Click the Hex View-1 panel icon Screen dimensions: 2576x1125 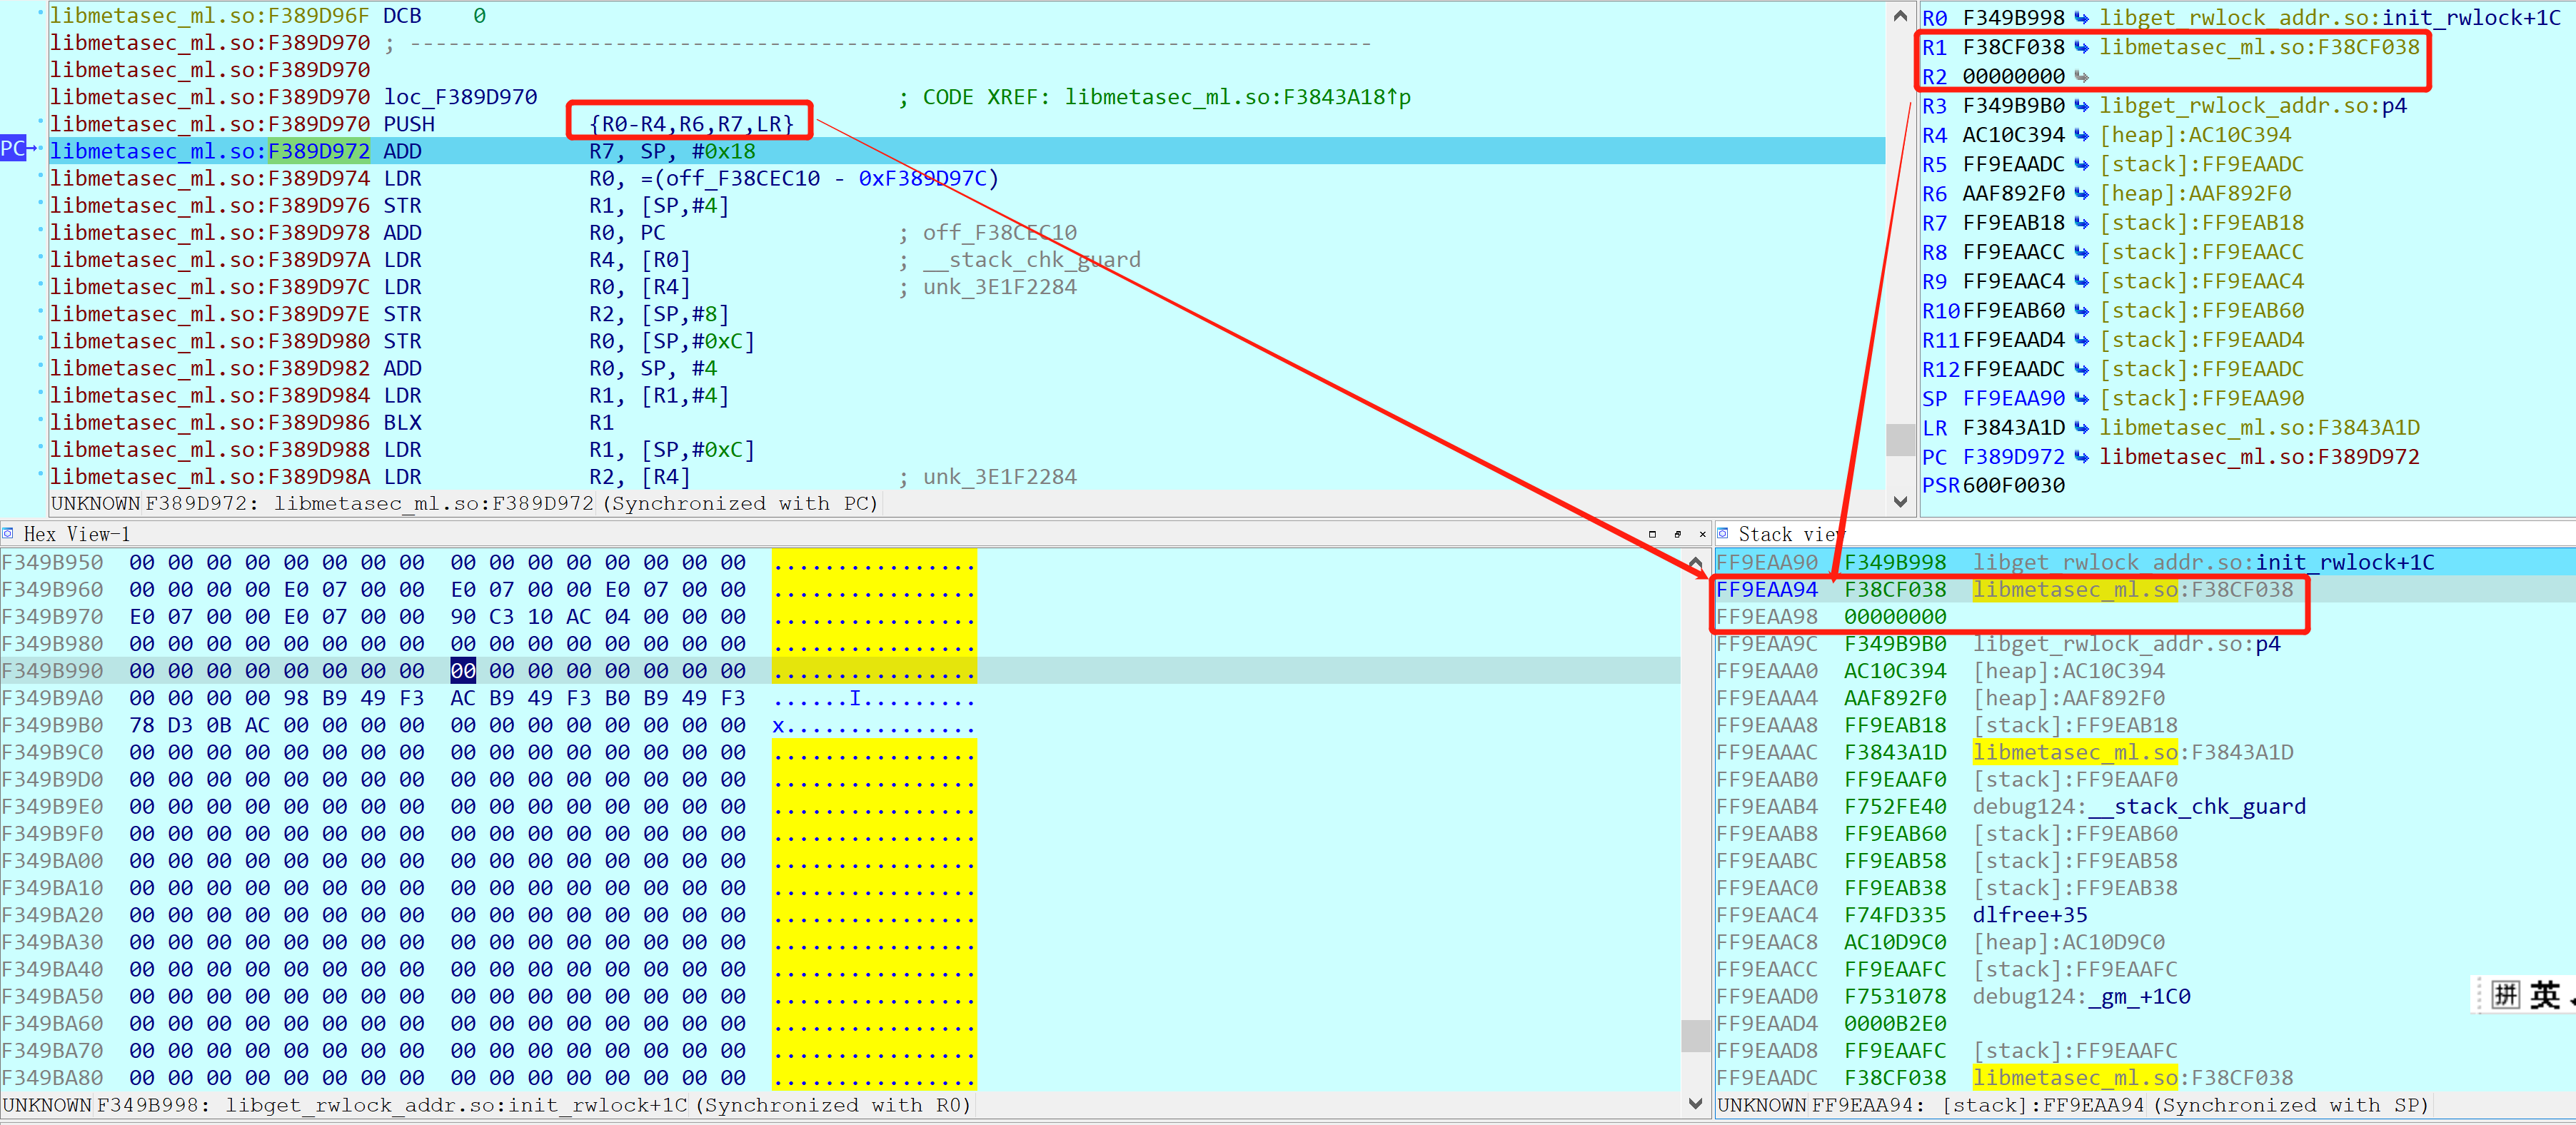pos(9,534)
